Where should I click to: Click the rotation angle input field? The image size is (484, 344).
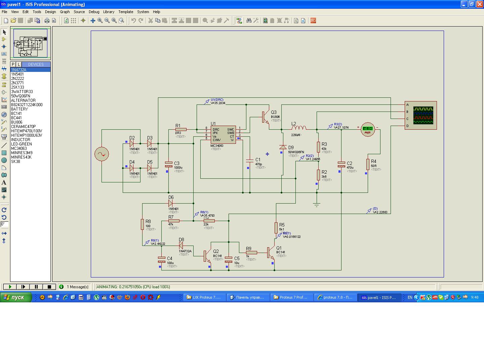[4, 224]
